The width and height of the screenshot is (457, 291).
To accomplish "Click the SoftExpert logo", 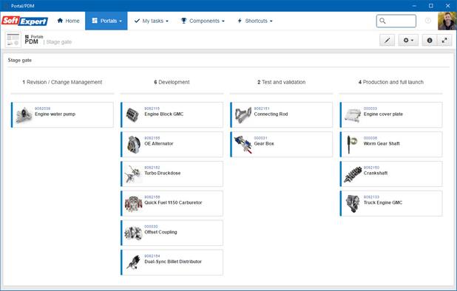I will 25,21.
